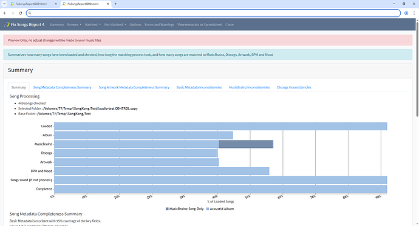The image size is (419, 226).
Task: Focus the browser address bar
Action: (213, 13)
